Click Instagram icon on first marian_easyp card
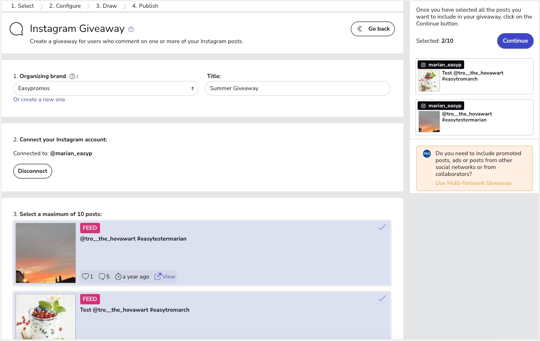 423,65
